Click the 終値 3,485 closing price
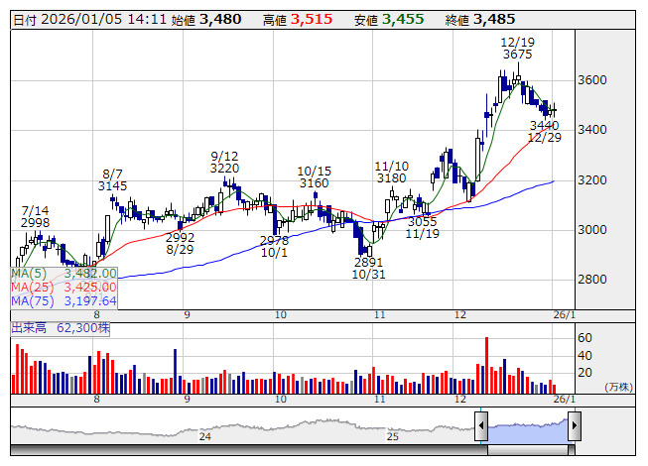This screenshot has height=466, width=648. (480, 20)
